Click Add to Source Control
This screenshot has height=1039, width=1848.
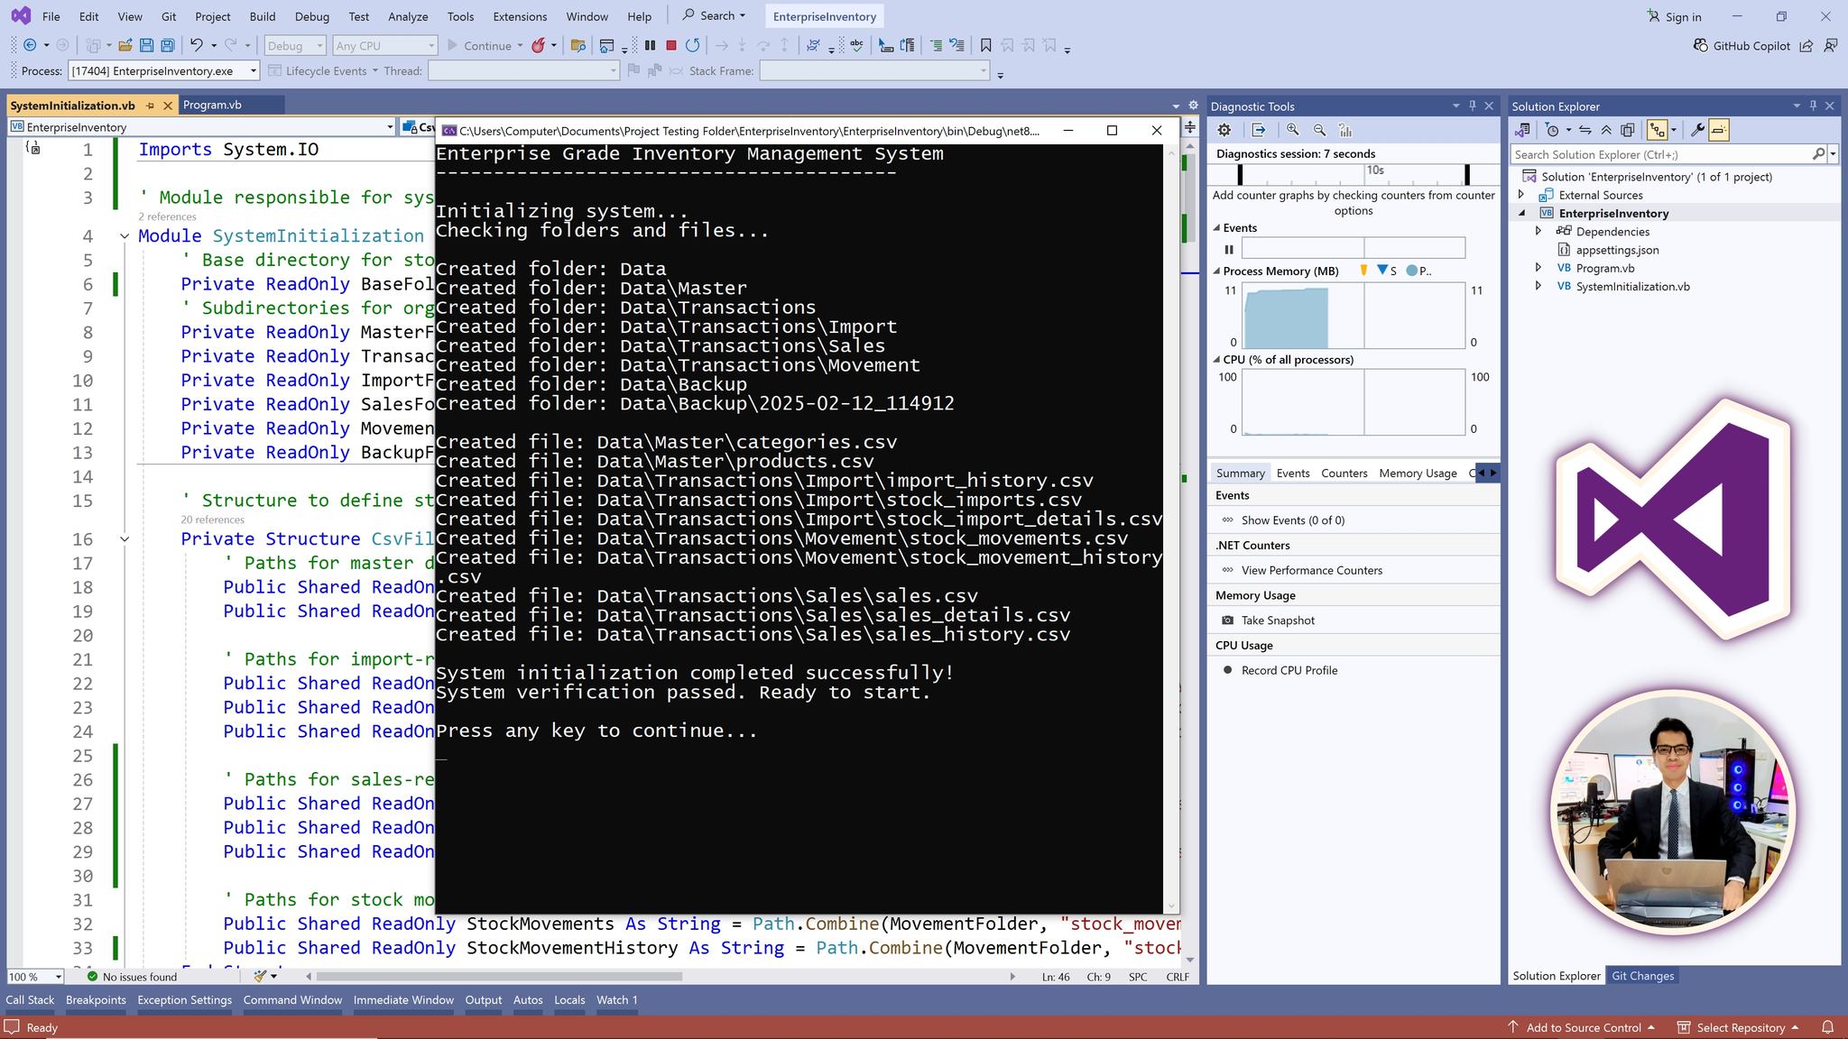1583,1027
